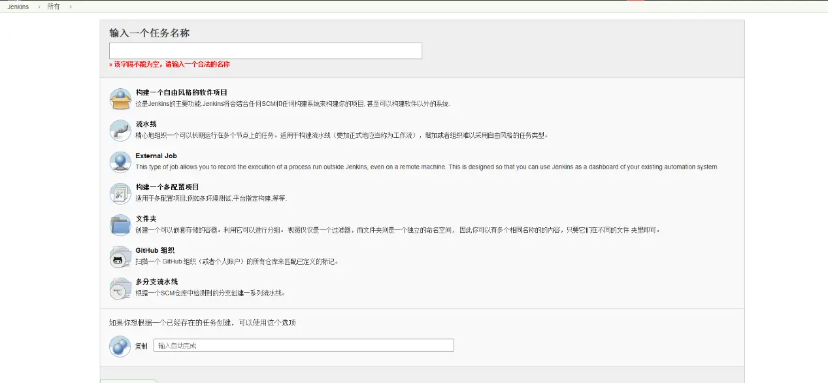
Task: Click the GitHub 组织 description text
Action: pyautogui.click(x=237, y=261)
